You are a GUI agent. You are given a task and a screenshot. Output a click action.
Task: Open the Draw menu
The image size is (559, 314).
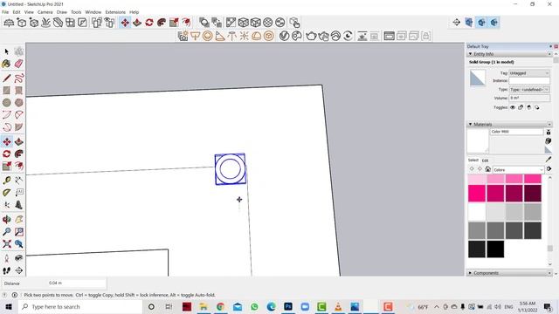pos(62,12)
